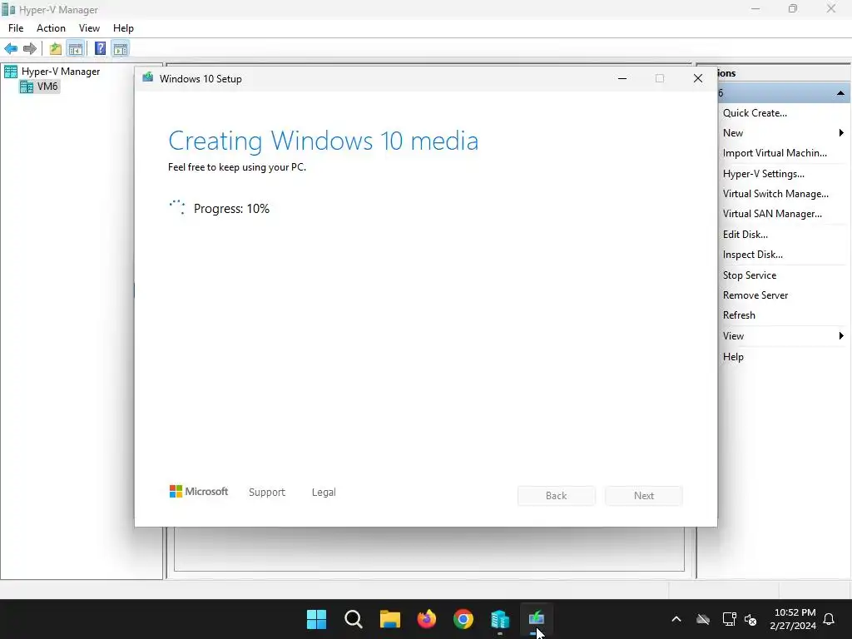Click the Support link in setup
Image resolution: width=852 pixels, height=639 pixels.
[267, 493]
